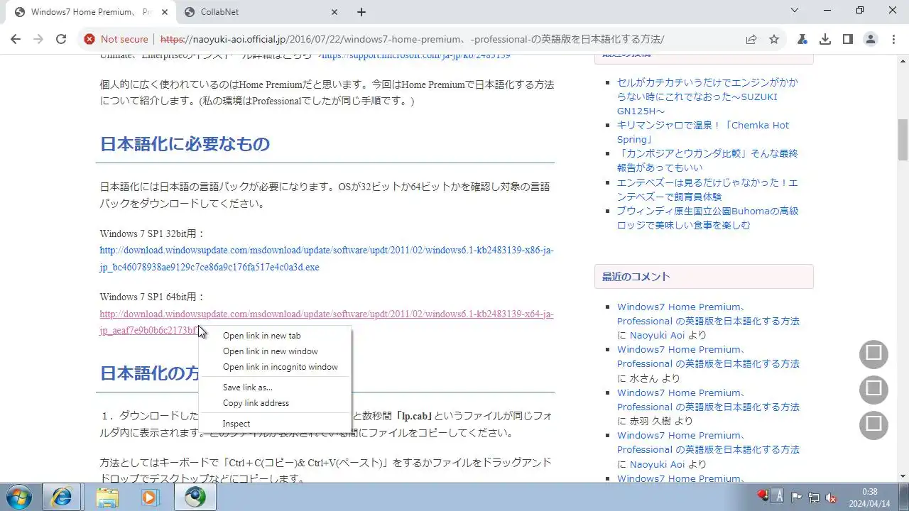Click the scrollbar up arrow
This screenshot has width=909, height=511.
pyautogui.click(x=903, y=60)
